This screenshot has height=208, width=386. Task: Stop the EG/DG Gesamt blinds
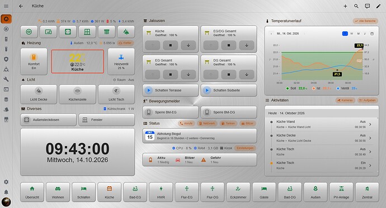[x=229, y=45]
